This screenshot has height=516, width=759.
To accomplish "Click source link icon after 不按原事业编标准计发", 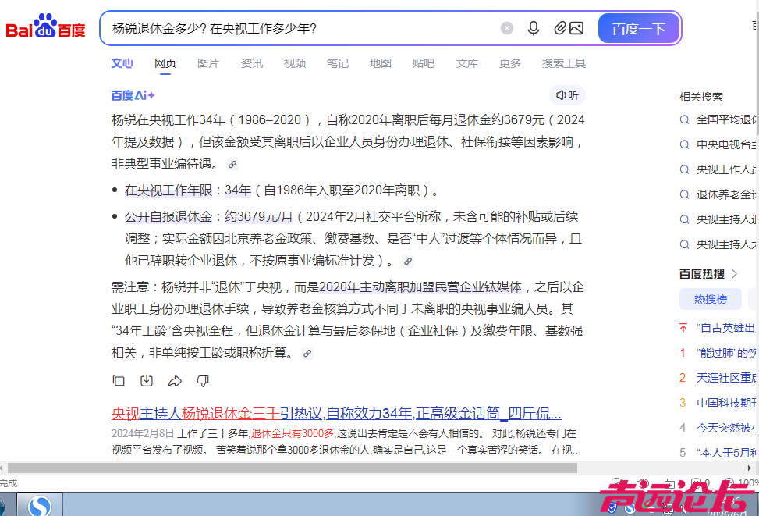I will click(x=408, y=262).
